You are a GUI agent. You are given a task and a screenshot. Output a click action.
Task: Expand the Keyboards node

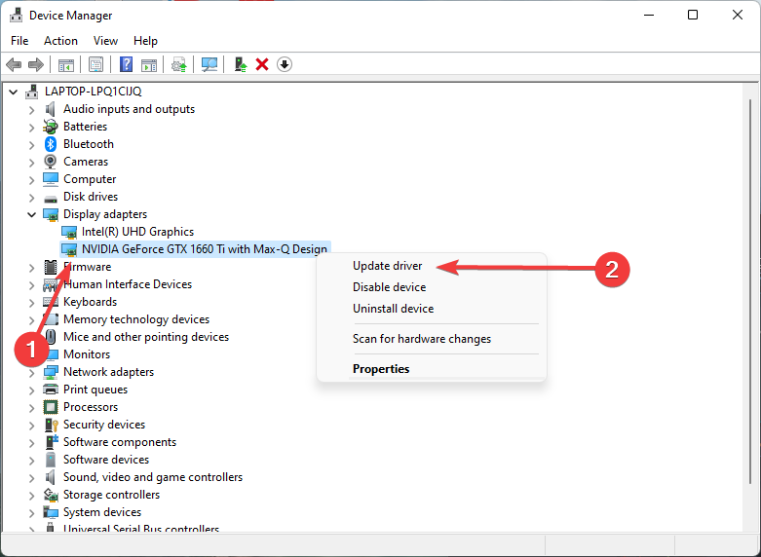(31, 303)
